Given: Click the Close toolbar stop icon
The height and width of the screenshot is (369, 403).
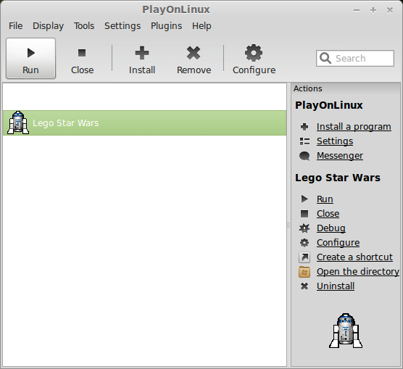Looking at the screenshot, I should [x=82, y=53].
